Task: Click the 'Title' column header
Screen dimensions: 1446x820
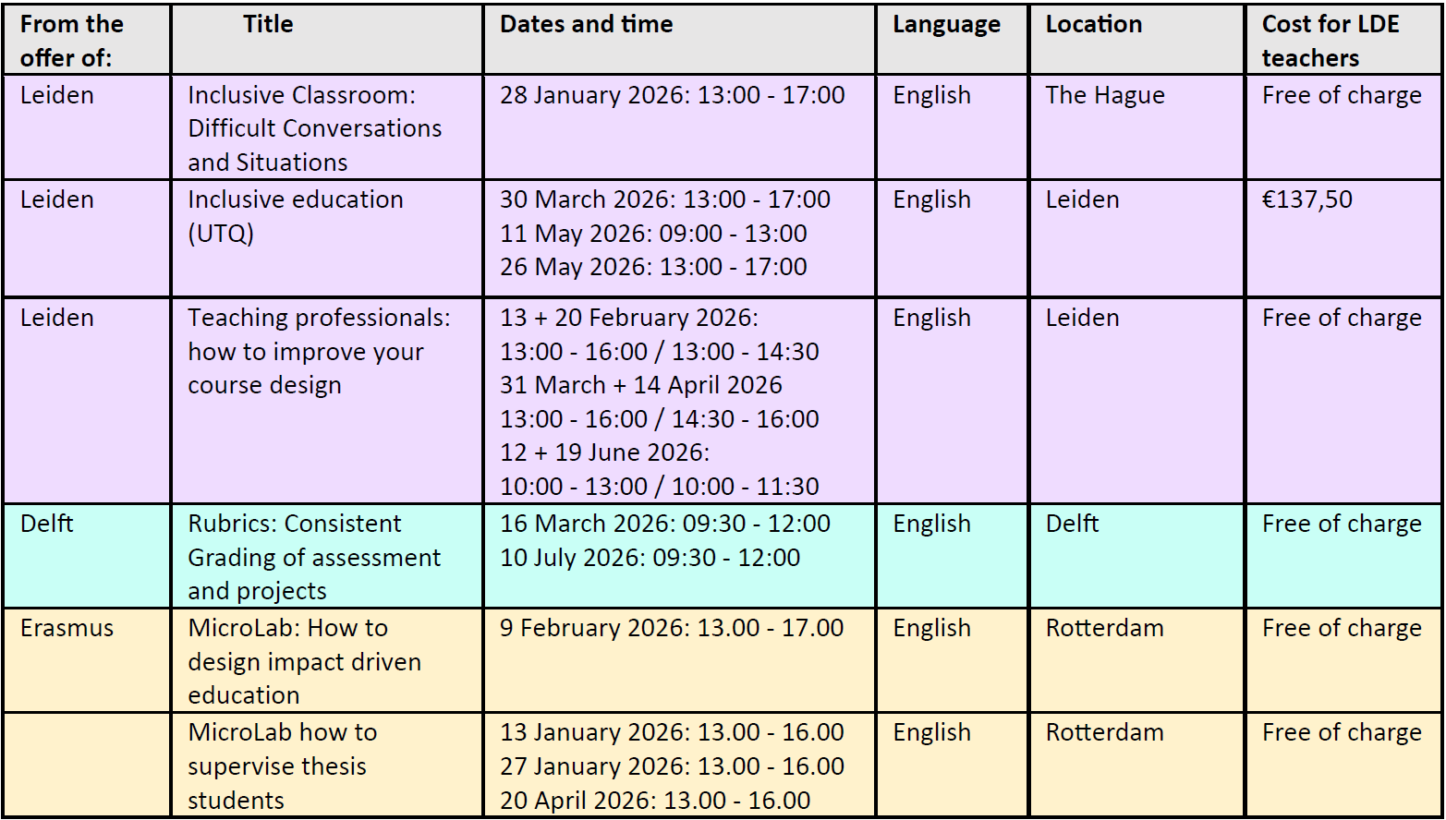Action: point(268,25)
